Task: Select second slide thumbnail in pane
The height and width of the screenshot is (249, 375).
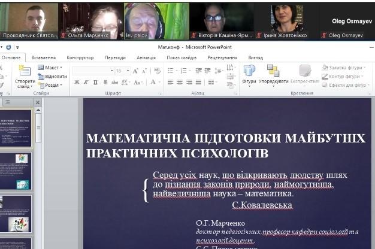Action: (x=16, y=171)
